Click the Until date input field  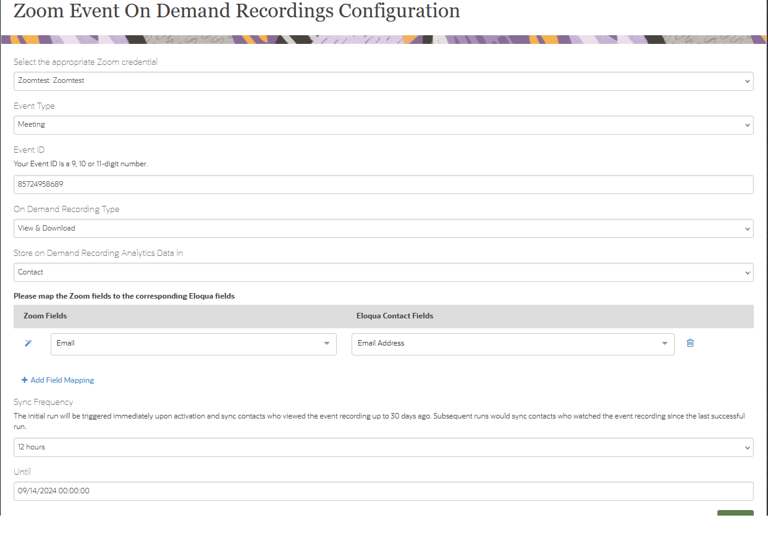383,491
